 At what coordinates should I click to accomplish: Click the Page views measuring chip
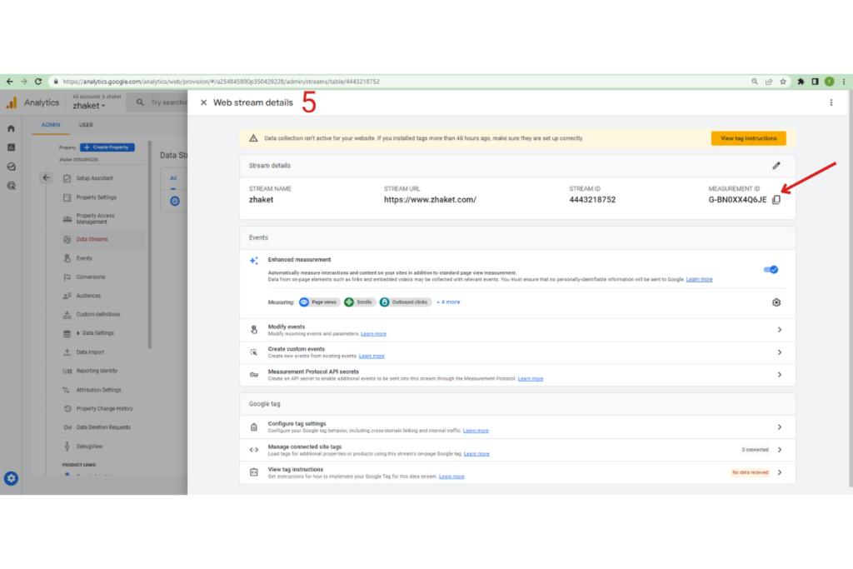point(319,302)
